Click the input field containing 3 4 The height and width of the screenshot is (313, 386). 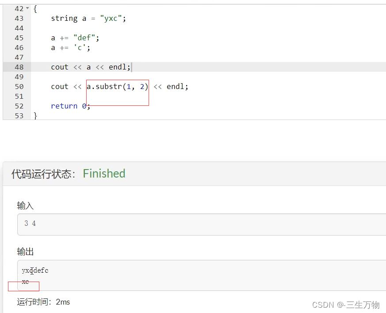pos(202,224)
